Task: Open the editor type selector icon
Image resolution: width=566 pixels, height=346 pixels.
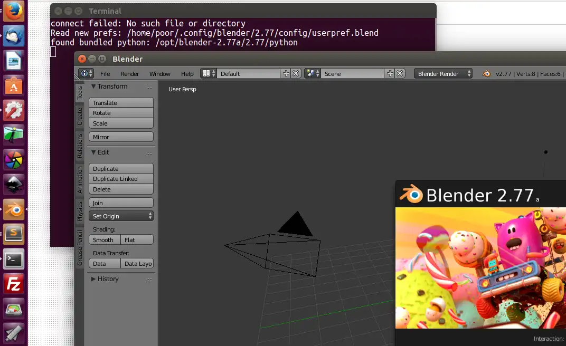Action: coord(84,73)
